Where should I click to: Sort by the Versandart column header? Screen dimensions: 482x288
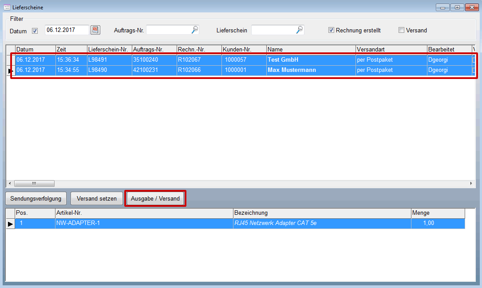(x=391, y=49)
